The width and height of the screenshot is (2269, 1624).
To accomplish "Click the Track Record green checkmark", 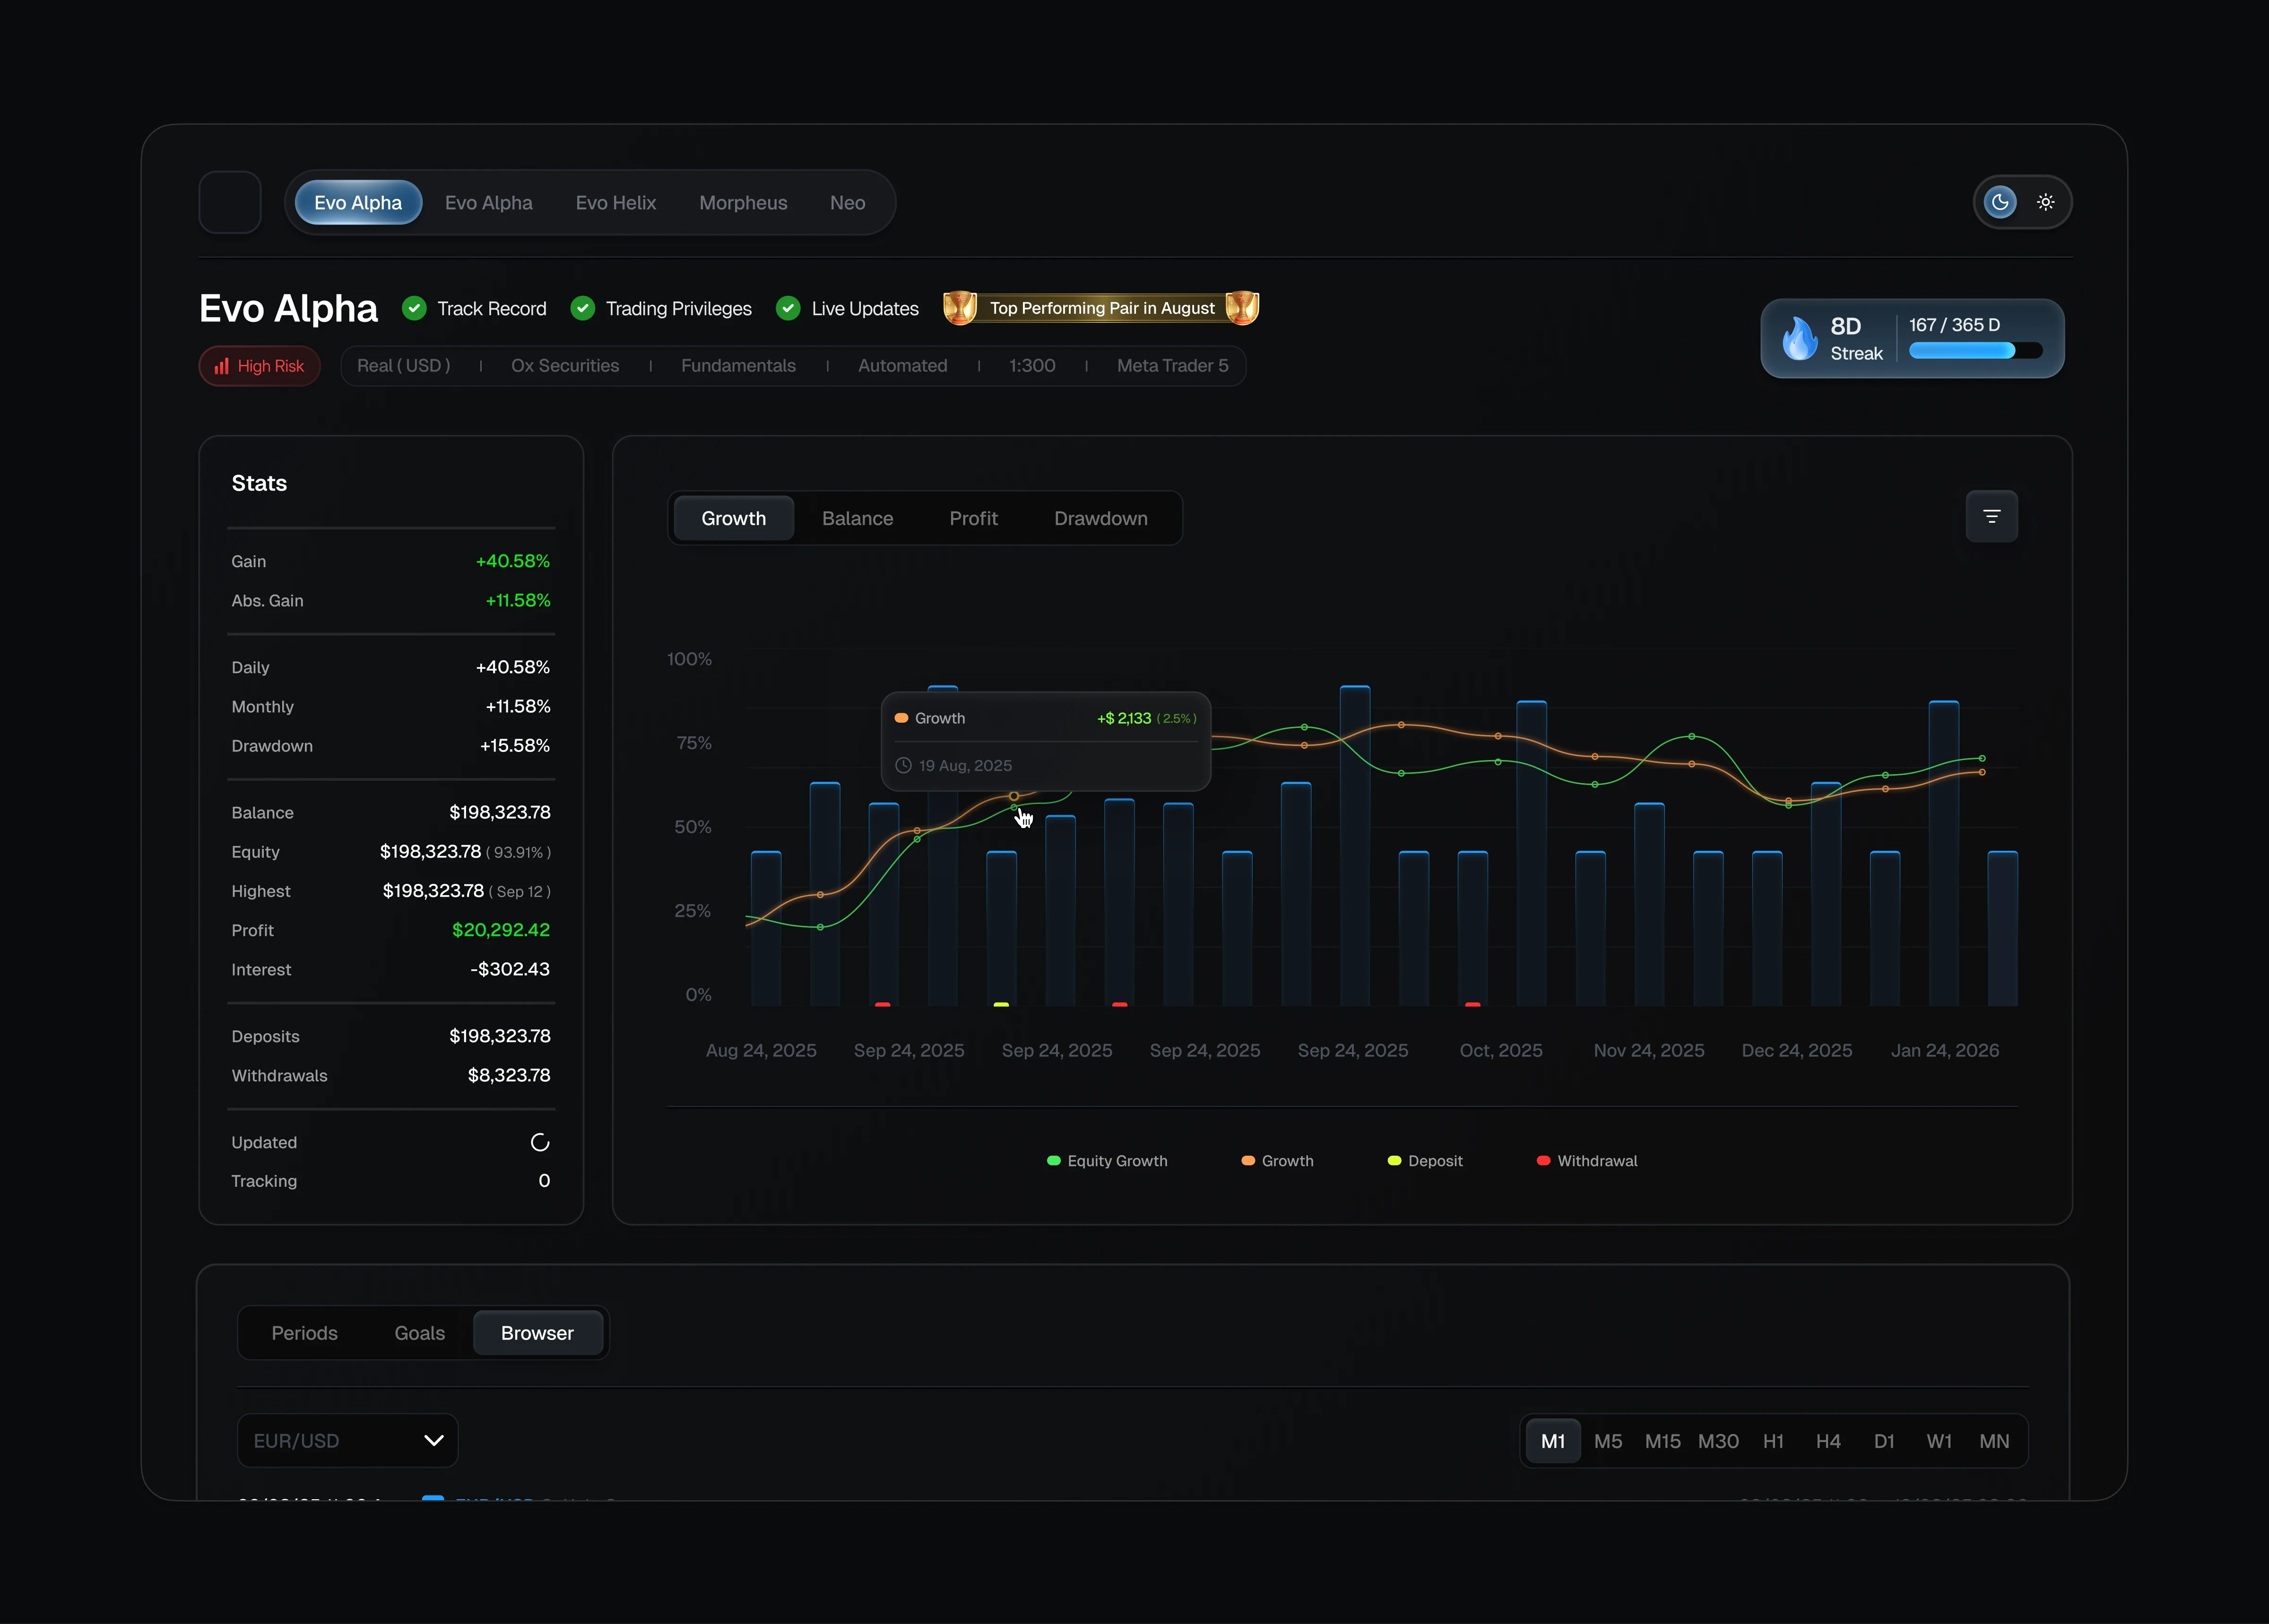I will click(414, 308).
